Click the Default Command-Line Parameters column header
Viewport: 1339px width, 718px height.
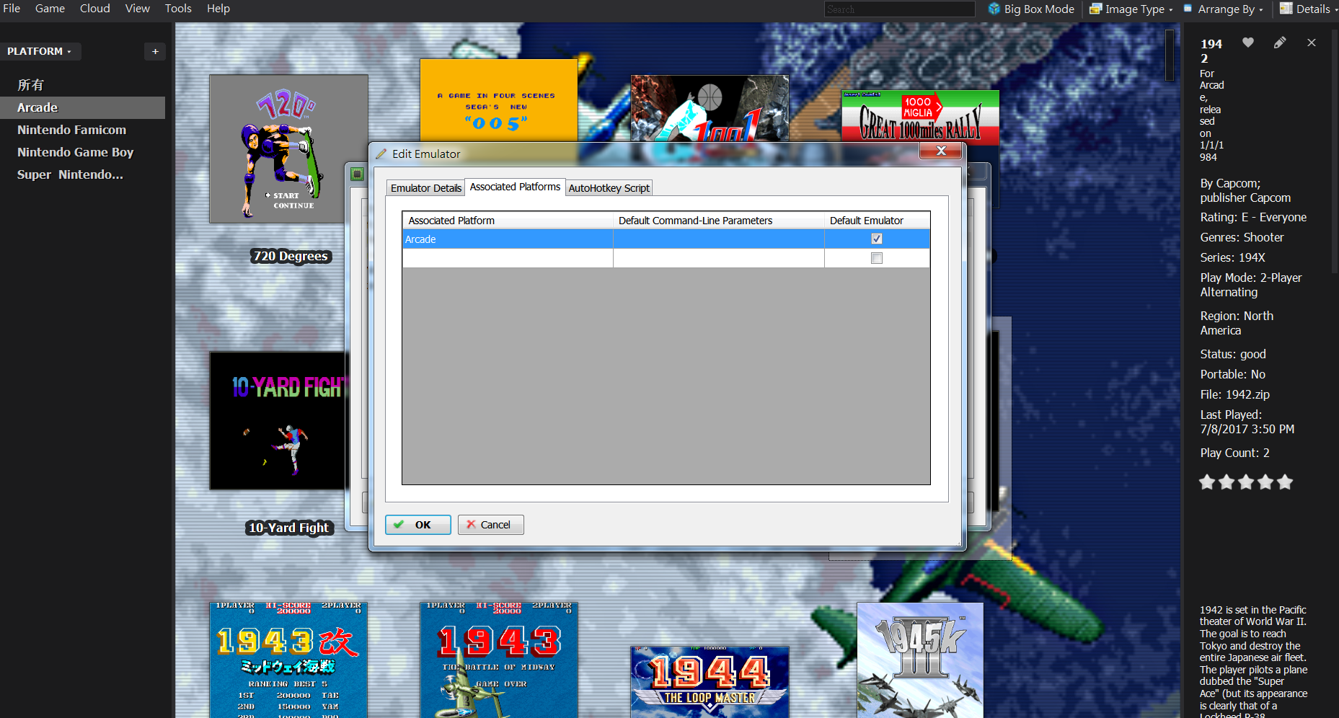point(719,221)
